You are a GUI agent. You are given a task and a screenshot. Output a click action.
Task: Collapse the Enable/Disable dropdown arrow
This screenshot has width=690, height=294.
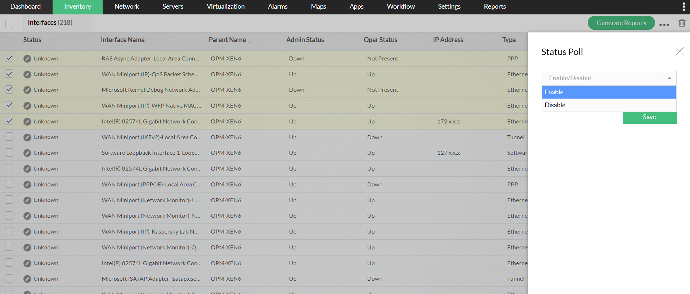point(669,78)
